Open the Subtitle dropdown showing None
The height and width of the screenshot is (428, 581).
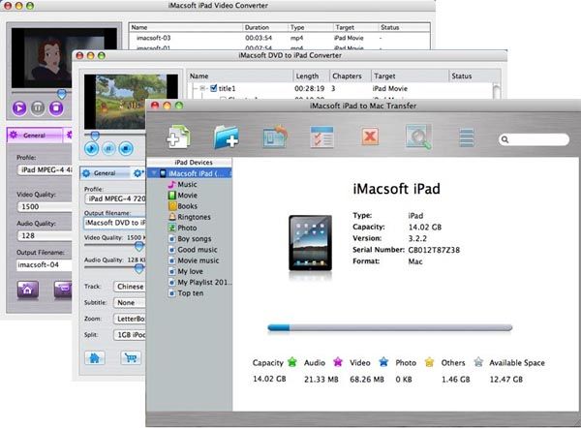[x=129, y=301]
